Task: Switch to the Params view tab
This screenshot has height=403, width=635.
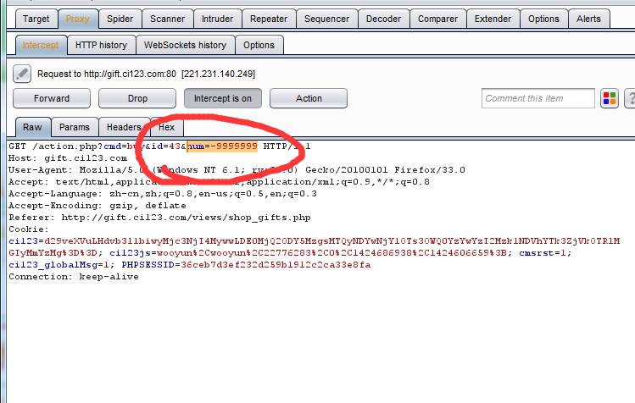Action: [75, 127]
